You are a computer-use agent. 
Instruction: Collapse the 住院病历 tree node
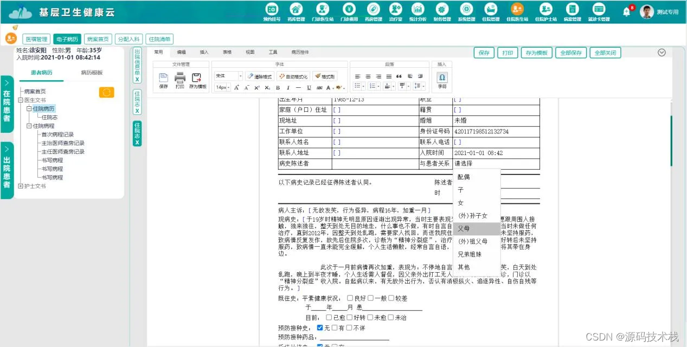click(x=29, y=109)
